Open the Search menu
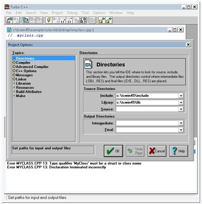 coord(31,13)
